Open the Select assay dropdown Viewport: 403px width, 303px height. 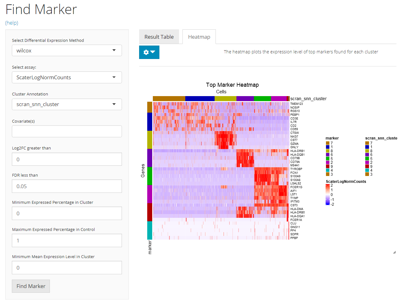67,77
